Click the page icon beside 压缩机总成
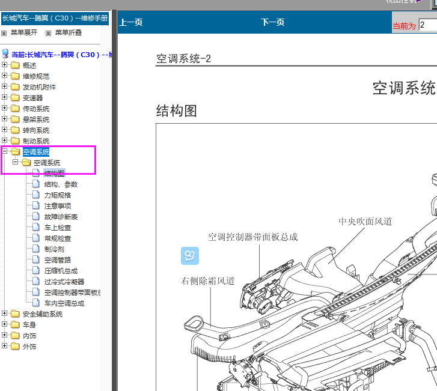Image resolution: width=437 pixels, height=391 pixels. [36, 270]
